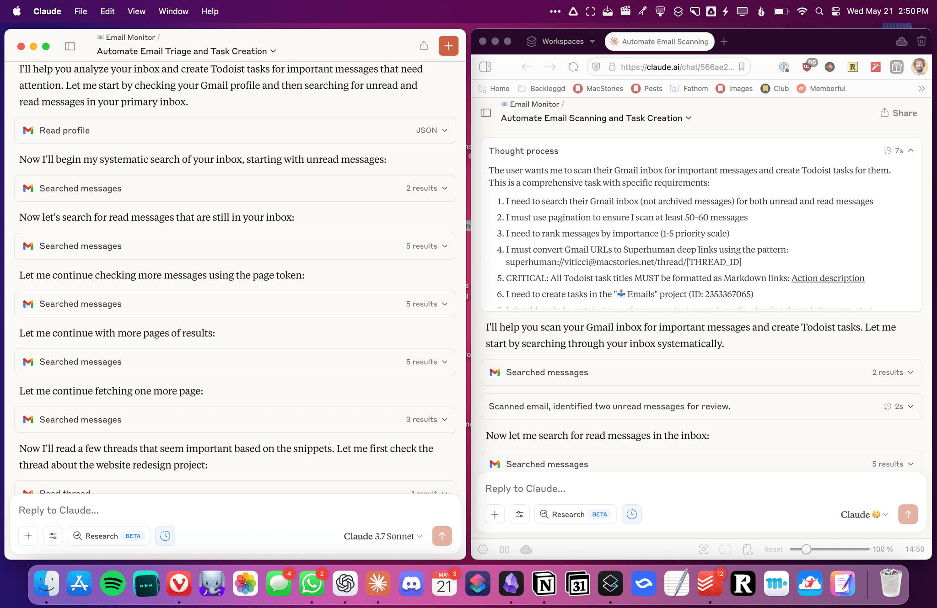Open the Automate Email Triage chat title menu
This screenshot has width=937, height=608.
187,51
